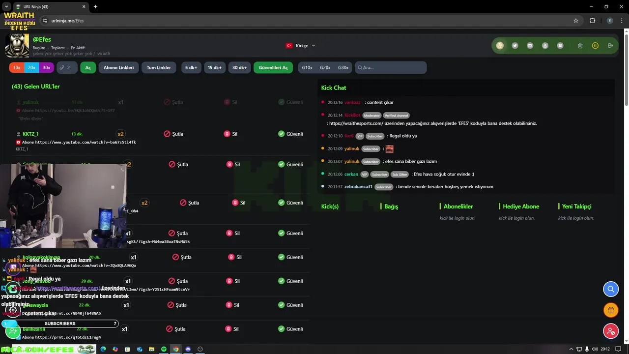Open taskbar volume speaker icon

595,349
